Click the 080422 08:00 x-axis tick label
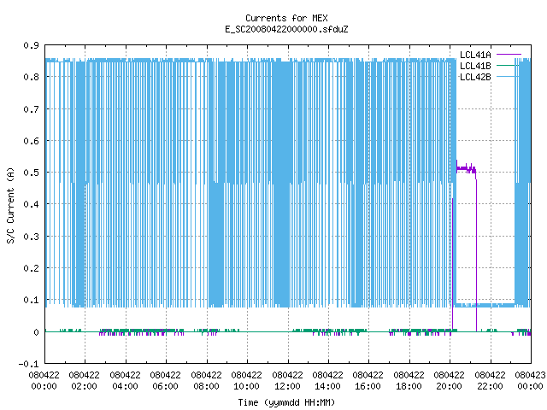The width and height of the screenshot is (547, 410). pos(206,381)
